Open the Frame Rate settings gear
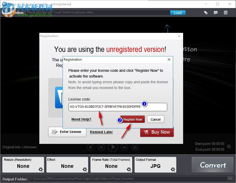 click(x=129, y=170)
